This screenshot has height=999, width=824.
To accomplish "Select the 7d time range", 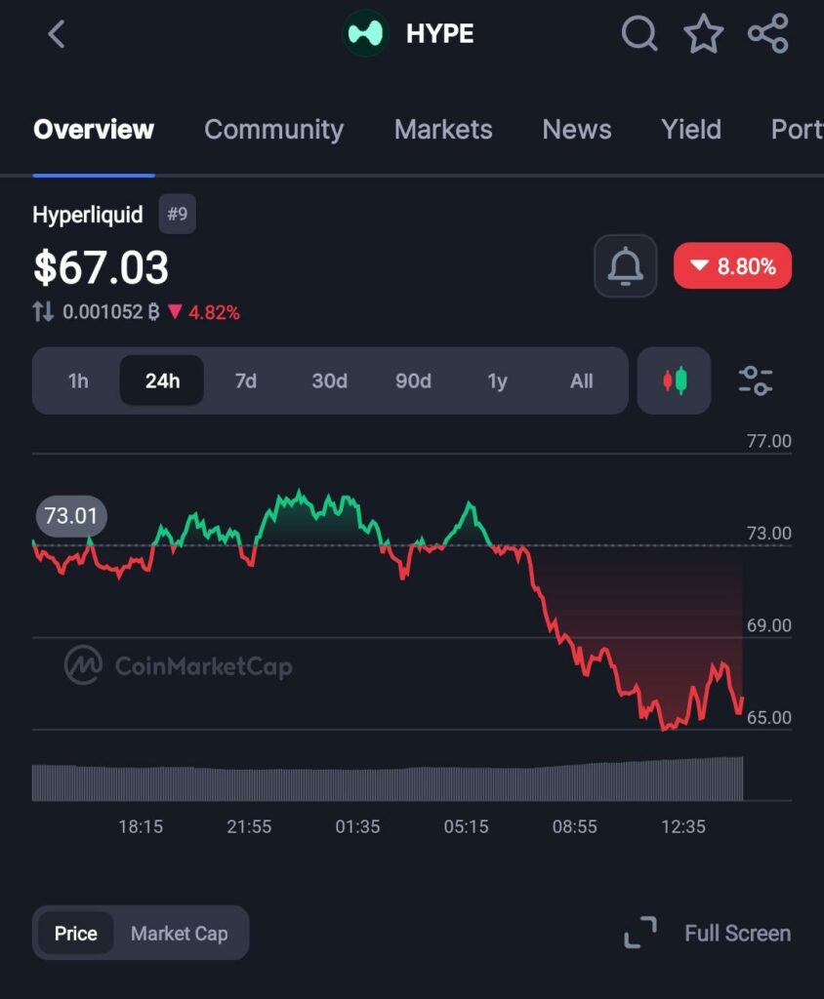I will [x=246, y=381].
